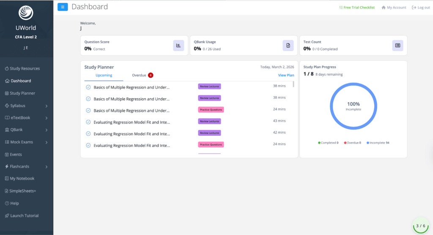Open the Free Trial Checklist link
The height and width of the screenshot is (235, 433).
[x=357, y=8]
